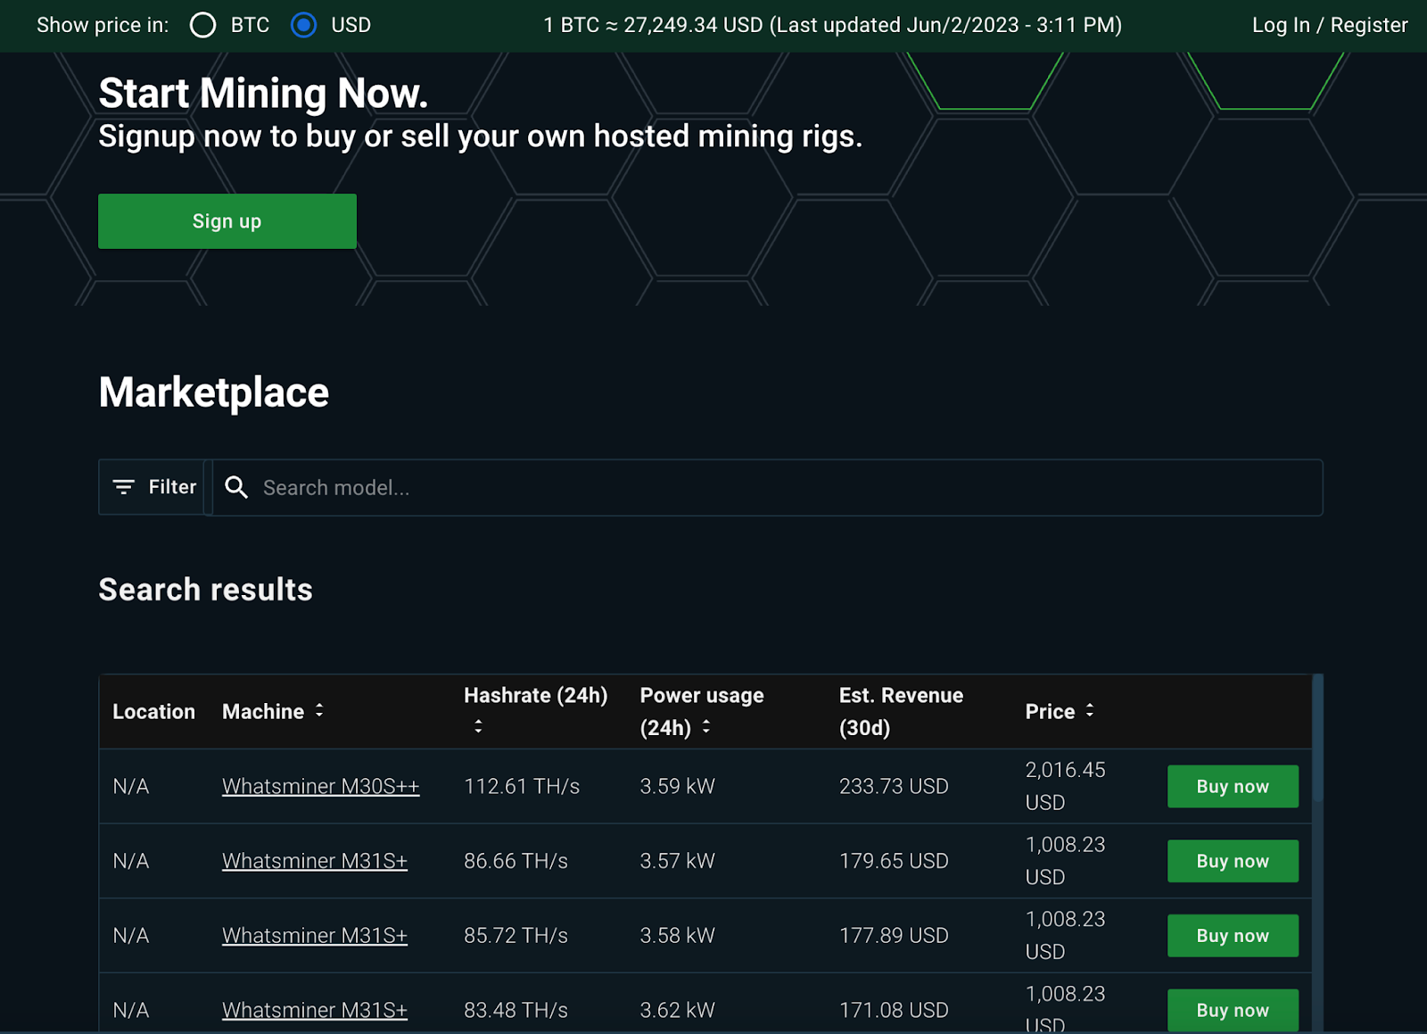Open the Machine sort dropdown chevron
Screen dimensions: 1427x1034
pos(319,711)
